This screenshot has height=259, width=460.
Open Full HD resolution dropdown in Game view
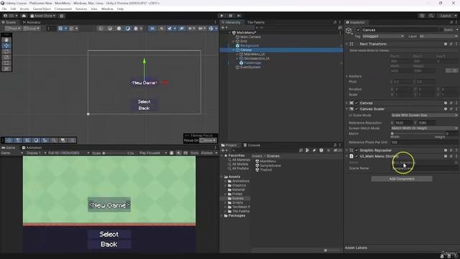69,153
